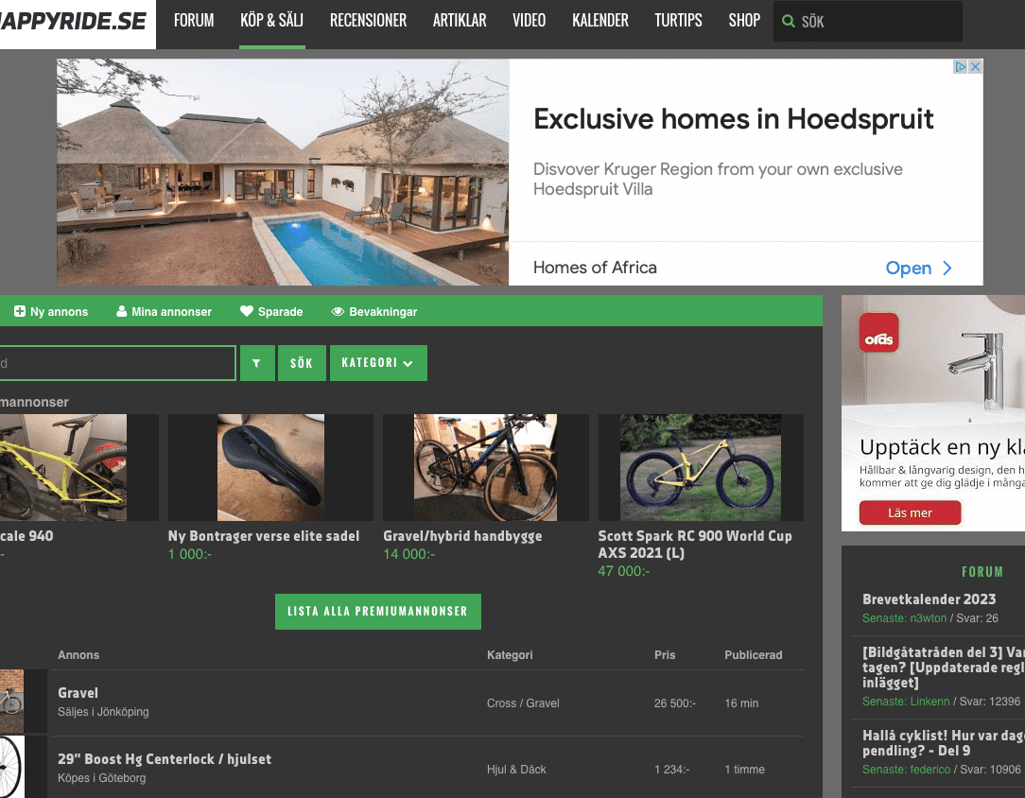Open the Bevakningar link
The height and width of the screenshot is (798, 1025).
click(374, 312)
